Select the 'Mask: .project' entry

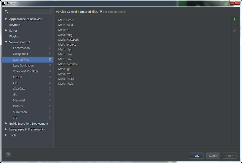[67, 45]
